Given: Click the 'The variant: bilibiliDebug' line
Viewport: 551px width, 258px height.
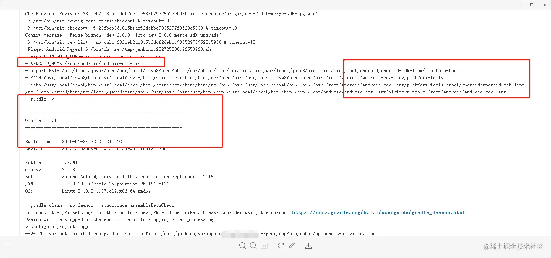Looking at the screenshot, I should pos(200,234).
